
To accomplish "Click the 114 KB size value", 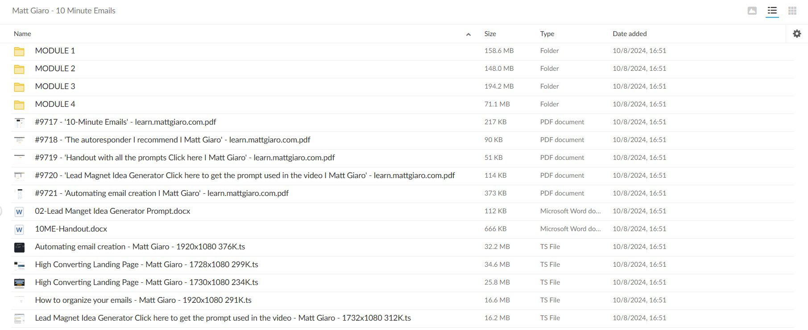I will point(495,175).
